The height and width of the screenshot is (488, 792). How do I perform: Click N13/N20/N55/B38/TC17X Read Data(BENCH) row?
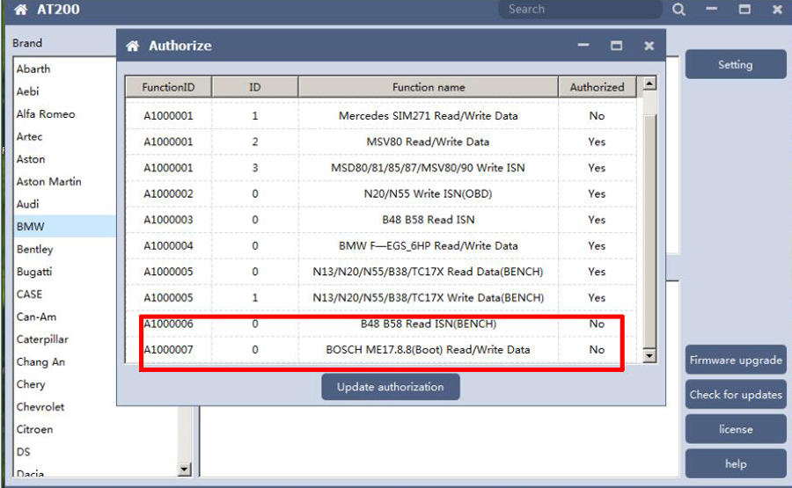tap(381, 272)
